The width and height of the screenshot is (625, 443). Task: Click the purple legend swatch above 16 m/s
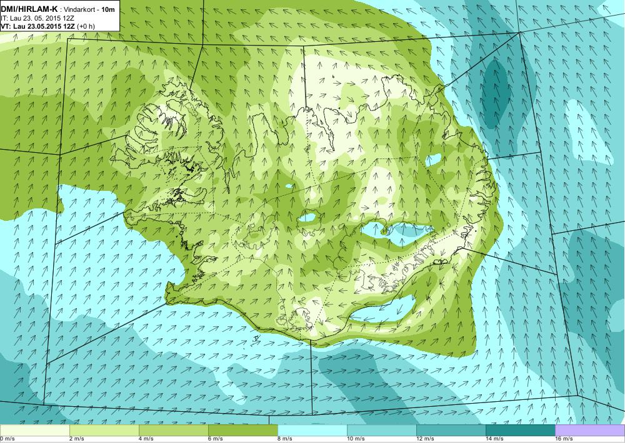590,431
